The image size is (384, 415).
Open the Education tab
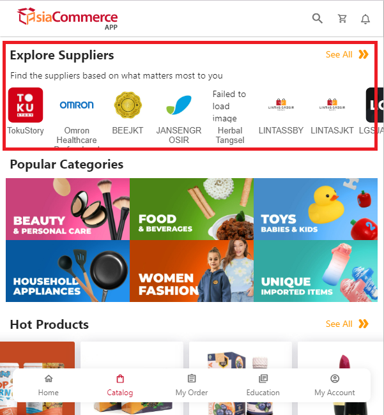coord(263,385)
